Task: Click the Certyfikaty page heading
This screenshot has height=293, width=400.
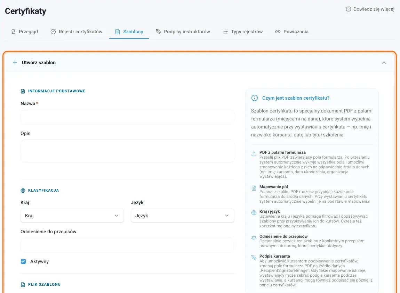Action: [x=25, y=11]
